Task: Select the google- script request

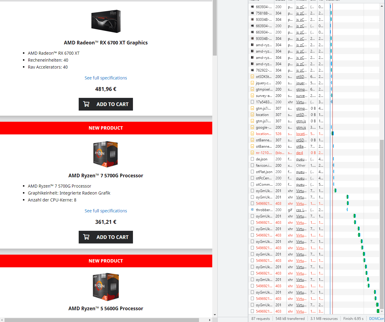Action: tap(314, 127)
